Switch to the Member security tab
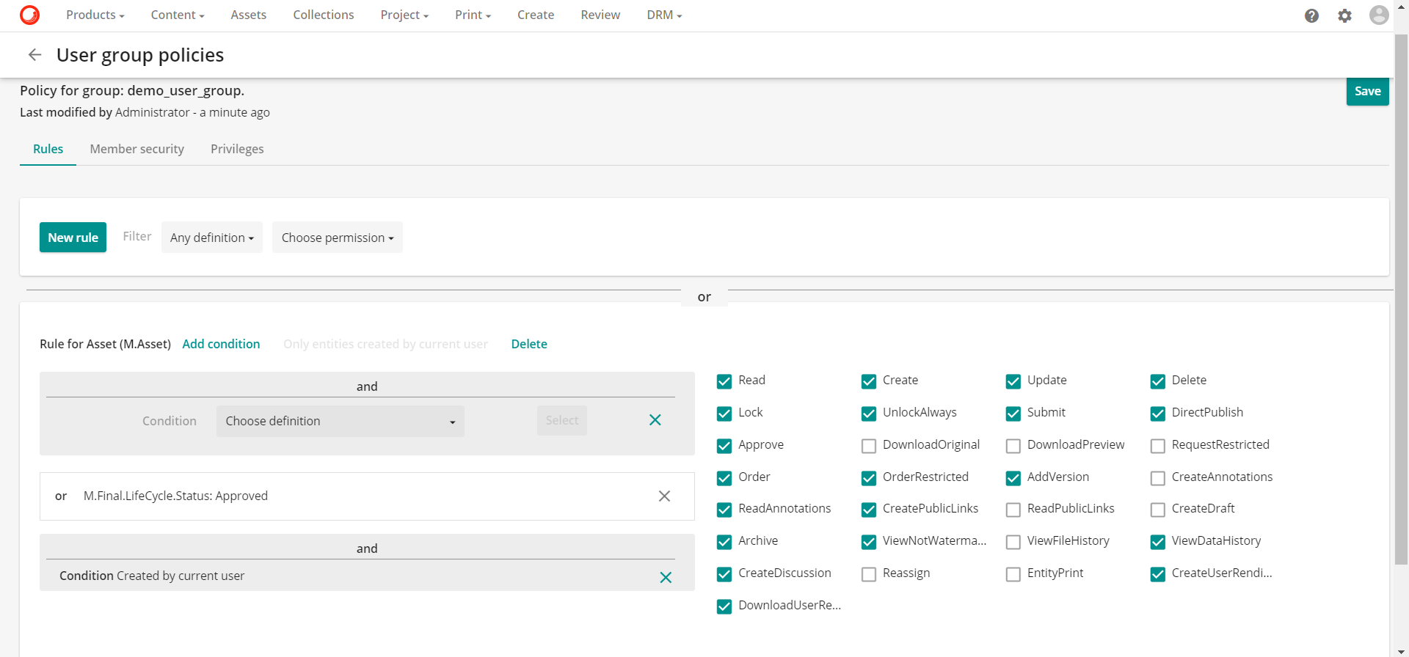The height and width of the screenshot is (657, 1409). [137, 149]
